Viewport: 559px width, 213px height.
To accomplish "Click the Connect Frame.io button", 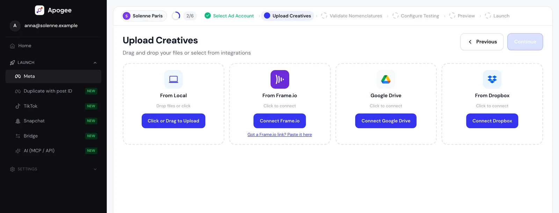I will (279, 121).
